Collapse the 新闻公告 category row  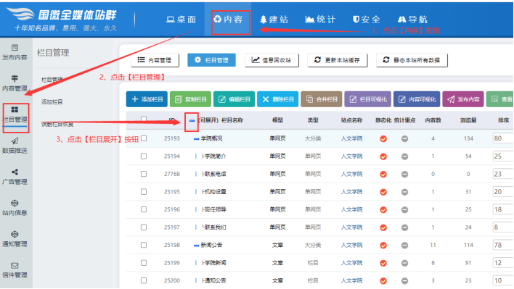click(196, 246)
